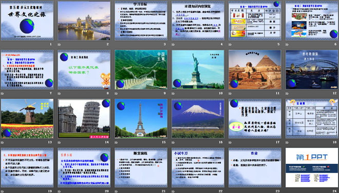Select slide 5 festival table thumbnail

(255, 20)
